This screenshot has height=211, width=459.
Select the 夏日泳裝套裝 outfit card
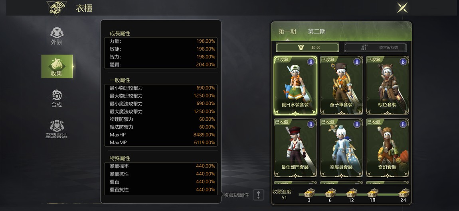(295, 85)
